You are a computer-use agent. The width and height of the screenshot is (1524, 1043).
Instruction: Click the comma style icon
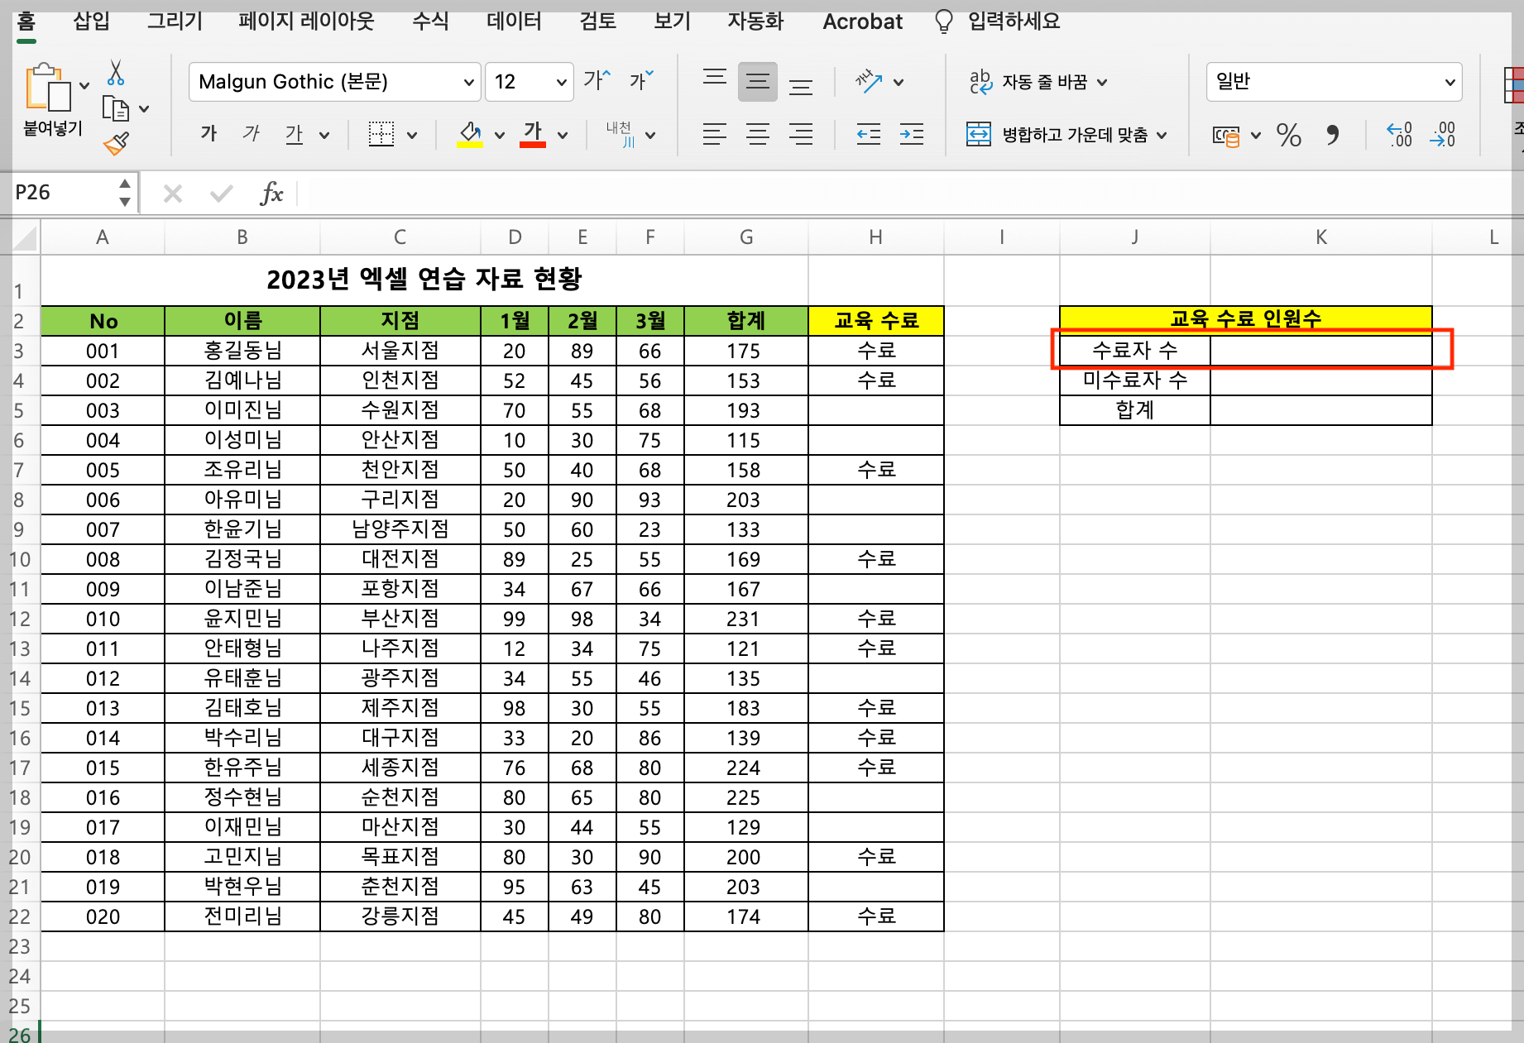1334,136
